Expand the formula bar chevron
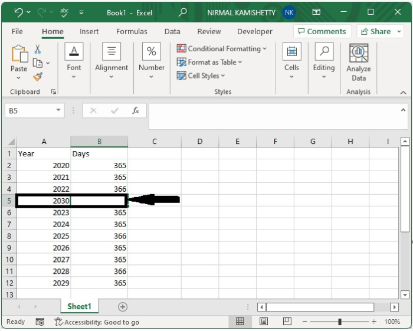The height and width of the screenshot is (331, 413). pyautogui.click(x=403, y=110)
